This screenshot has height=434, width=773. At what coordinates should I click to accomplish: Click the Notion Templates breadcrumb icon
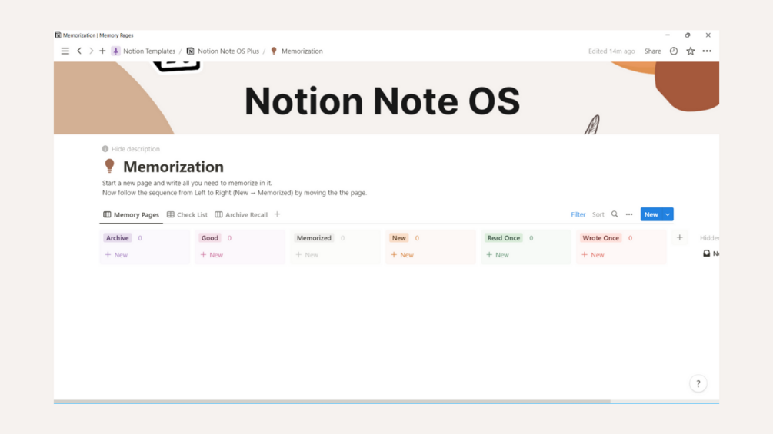tap(116, 51)
